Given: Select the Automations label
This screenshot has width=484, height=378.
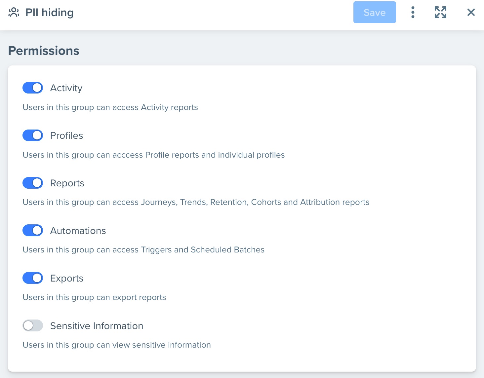Looking at the screenshot, I should click(x=78, y=231).
